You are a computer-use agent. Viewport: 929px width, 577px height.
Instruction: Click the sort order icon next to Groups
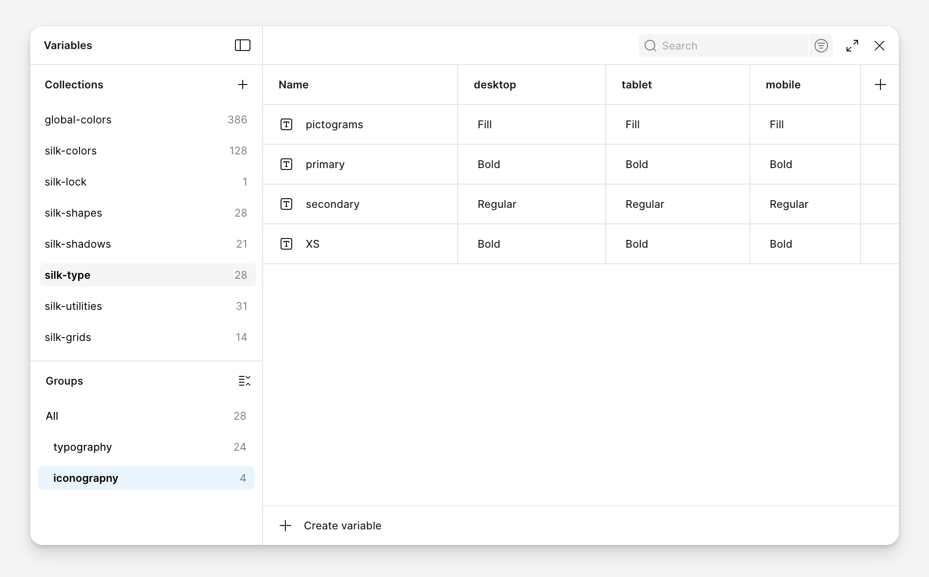pos(245,381)
